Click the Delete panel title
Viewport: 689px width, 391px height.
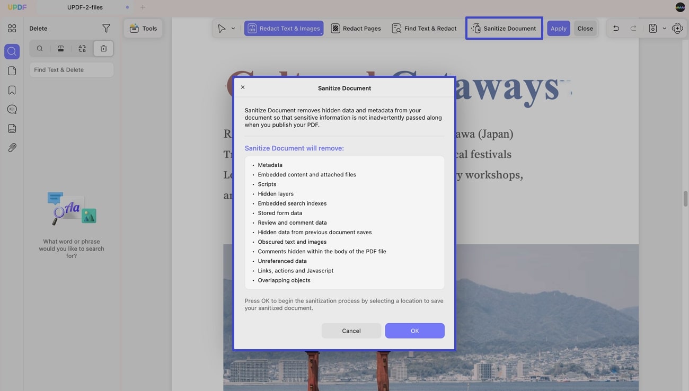click(38, 29)
